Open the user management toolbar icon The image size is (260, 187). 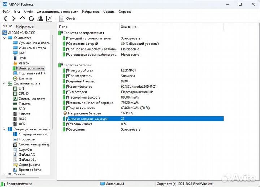[x=40, y=18]
